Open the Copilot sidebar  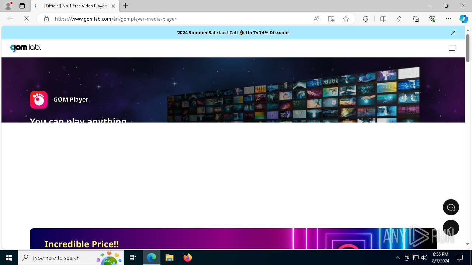[x=464, y=19]
